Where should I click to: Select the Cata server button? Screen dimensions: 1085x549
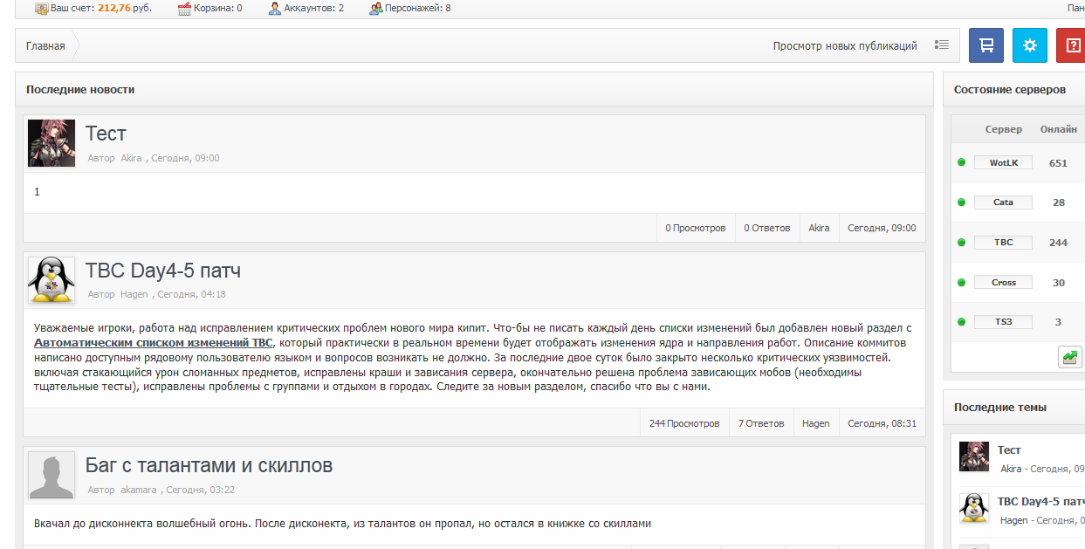pos(1003,202)
